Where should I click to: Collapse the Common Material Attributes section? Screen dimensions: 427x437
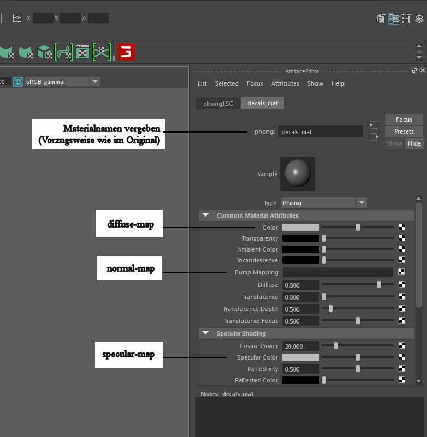pos(206,215)
